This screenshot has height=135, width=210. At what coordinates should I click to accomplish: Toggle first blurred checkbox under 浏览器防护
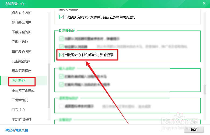[61, 39]
